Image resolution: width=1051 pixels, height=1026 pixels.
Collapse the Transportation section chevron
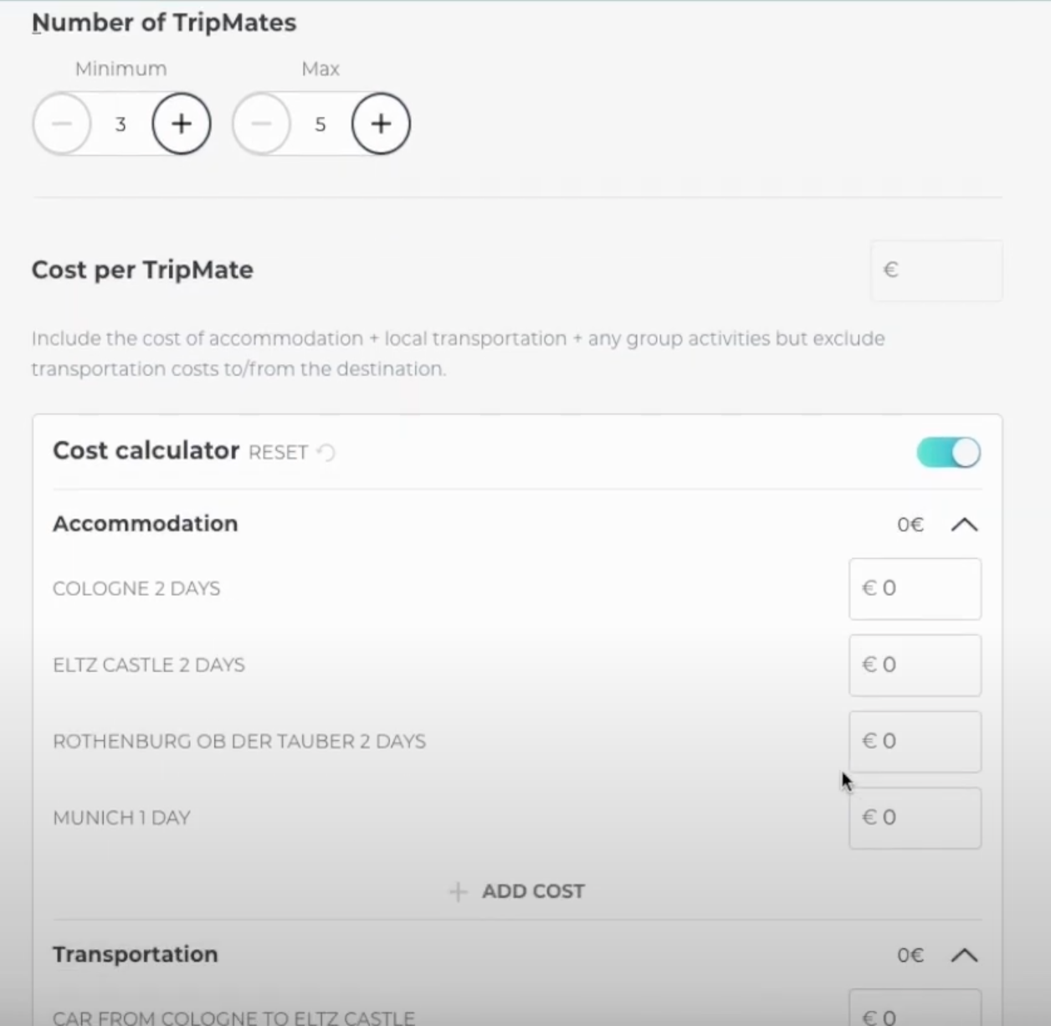point(964,955)
